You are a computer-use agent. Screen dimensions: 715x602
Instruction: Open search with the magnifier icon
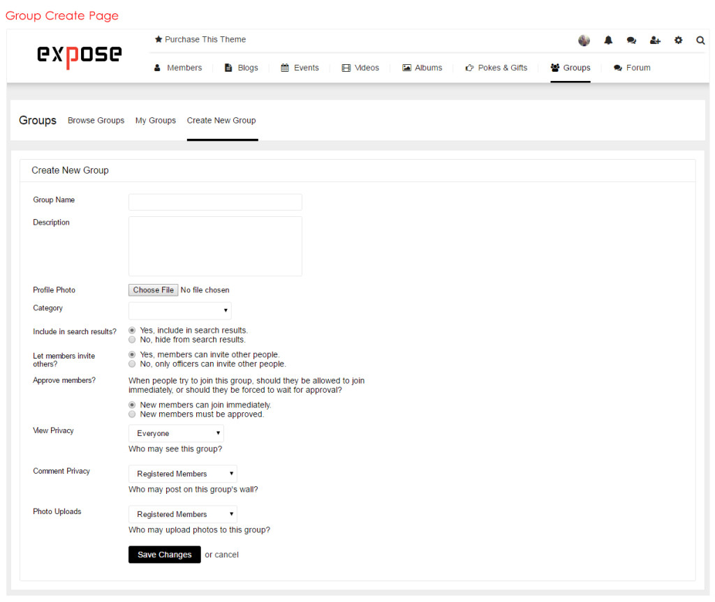pyautogui.click(x=700, y=40)
